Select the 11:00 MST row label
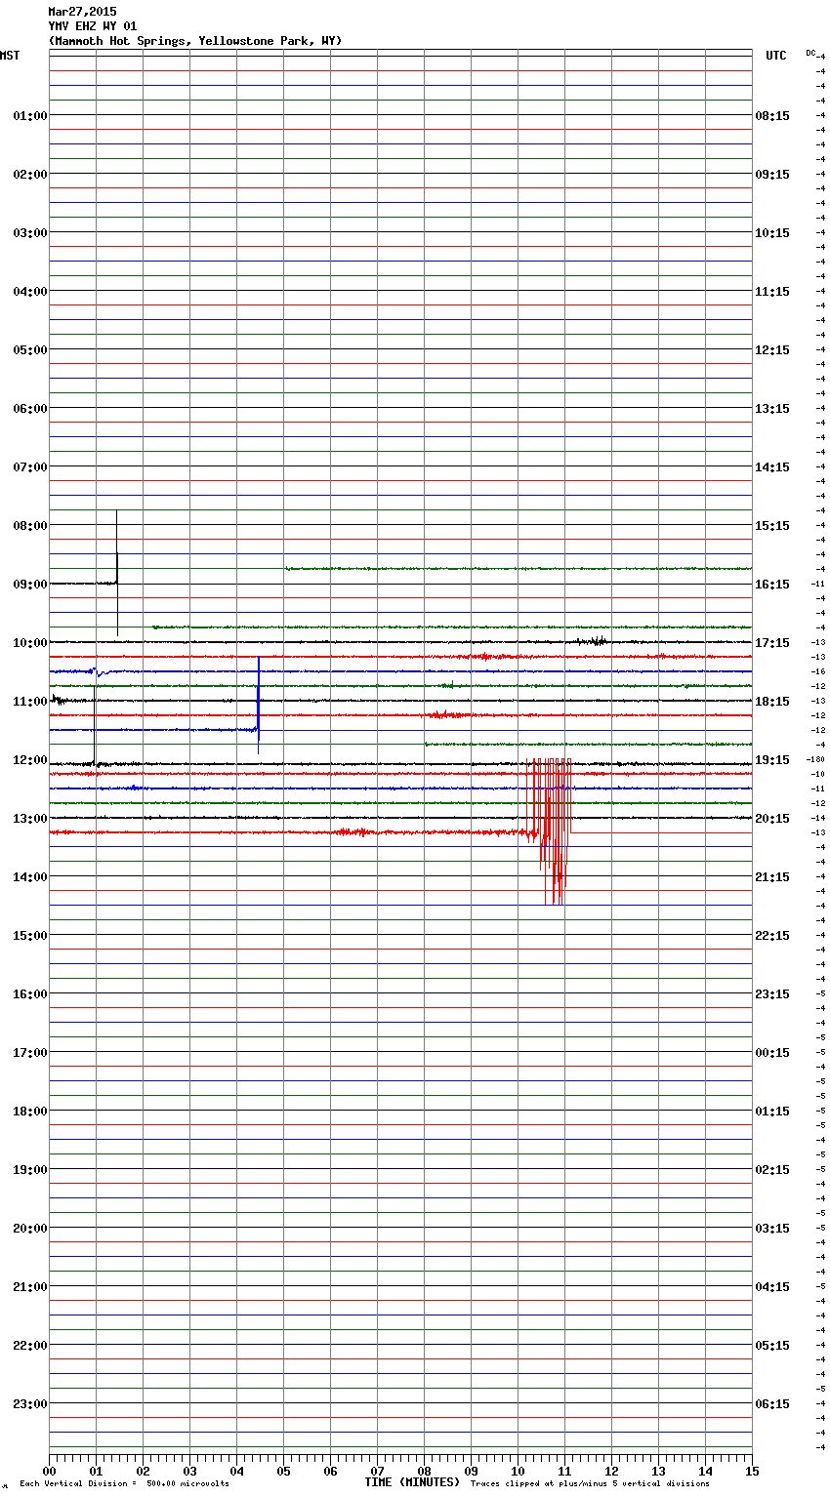 [30, 702]
